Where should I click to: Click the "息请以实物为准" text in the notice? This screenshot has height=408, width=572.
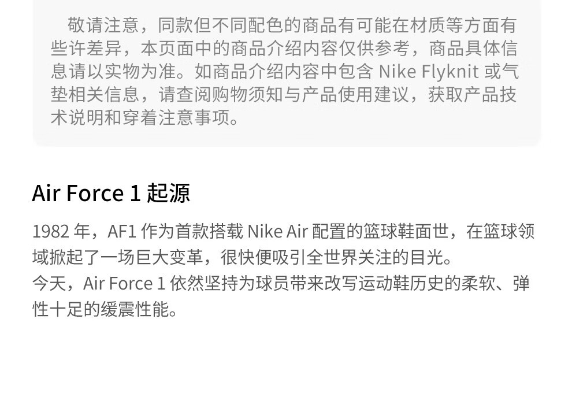(113, 71)
